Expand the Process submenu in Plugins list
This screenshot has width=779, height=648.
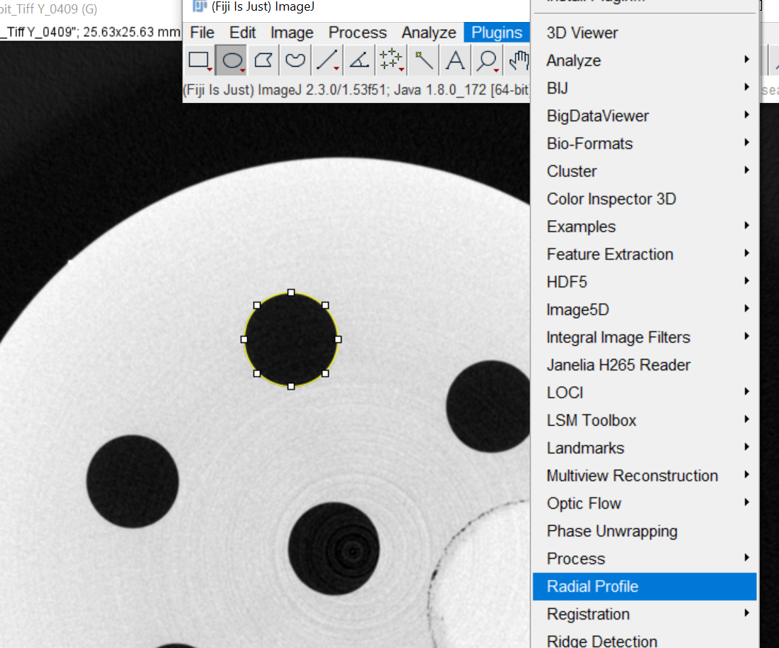pyautogui.click(x=644, y=559)
